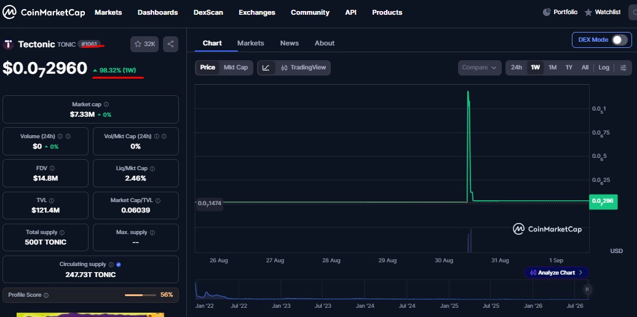Switch to TradingView candlestick view

(x=304, y=68)
